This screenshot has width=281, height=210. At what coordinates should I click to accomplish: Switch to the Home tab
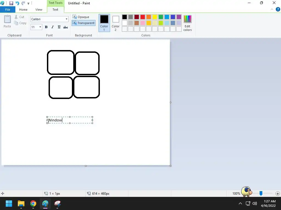point(23,10)
